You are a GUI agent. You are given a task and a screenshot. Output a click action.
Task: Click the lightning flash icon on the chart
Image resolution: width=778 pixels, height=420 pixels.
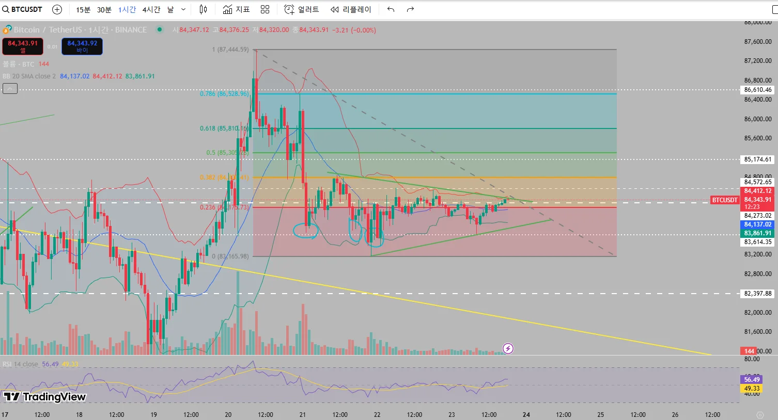coord(508,349)
